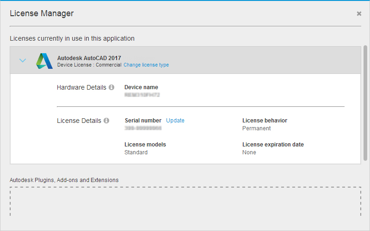Select the Autodesk AutoCAD 2017 title
Screen dimensions: 370x231
coord(89,58)
